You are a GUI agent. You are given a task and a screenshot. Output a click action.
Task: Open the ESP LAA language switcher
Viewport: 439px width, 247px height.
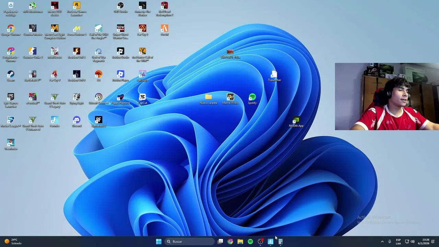coord(398,242)
